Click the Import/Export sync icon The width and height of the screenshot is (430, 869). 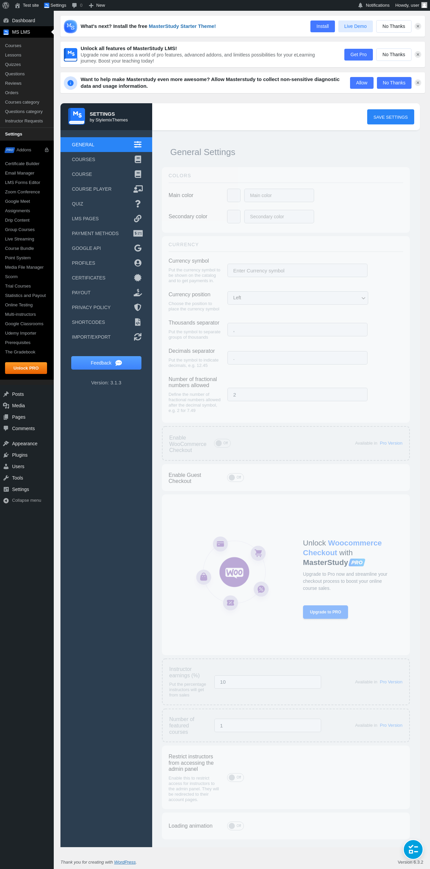[138, 337]
